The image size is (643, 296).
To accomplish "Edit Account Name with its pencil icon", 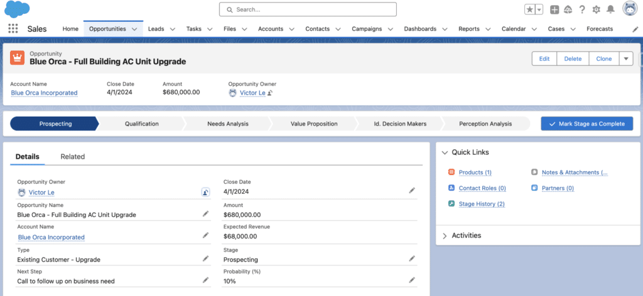I will [x=206, y=235].
